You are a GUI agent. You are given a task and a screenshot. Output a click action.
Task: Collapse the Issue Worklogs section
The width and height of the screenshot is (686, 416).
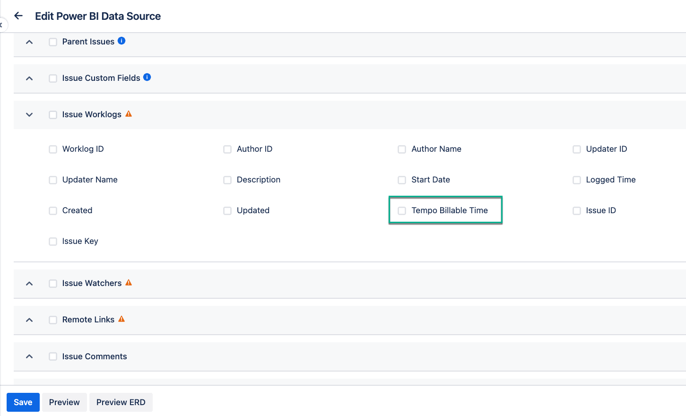[29, 114]
